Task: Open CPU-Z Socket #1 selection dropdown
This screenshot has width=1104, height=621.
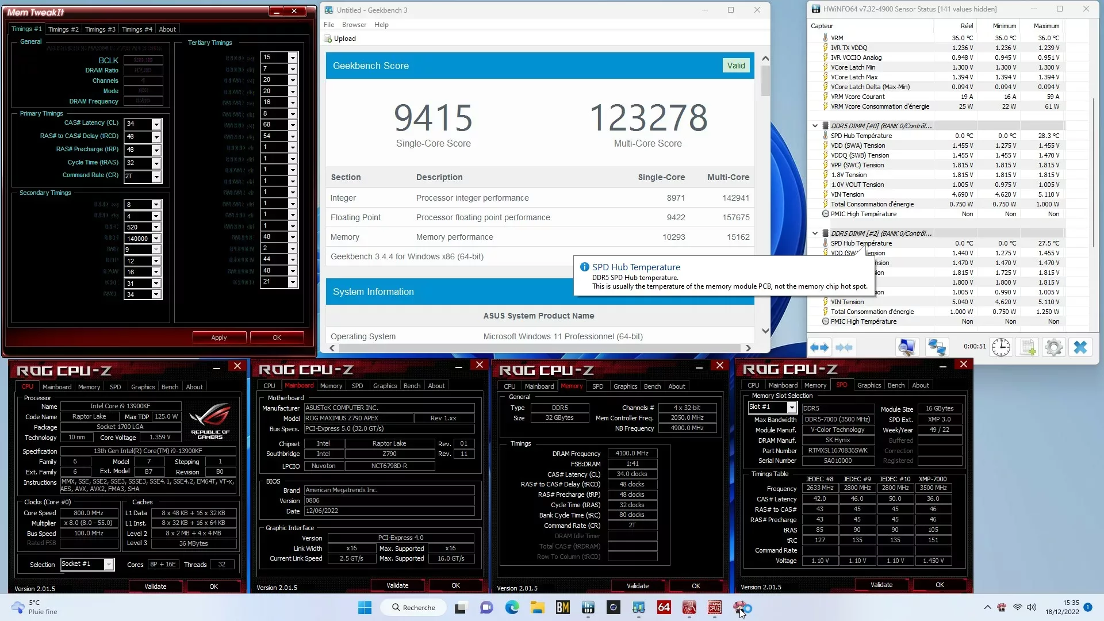Action: pyautogui.click(x=108, y=565)
